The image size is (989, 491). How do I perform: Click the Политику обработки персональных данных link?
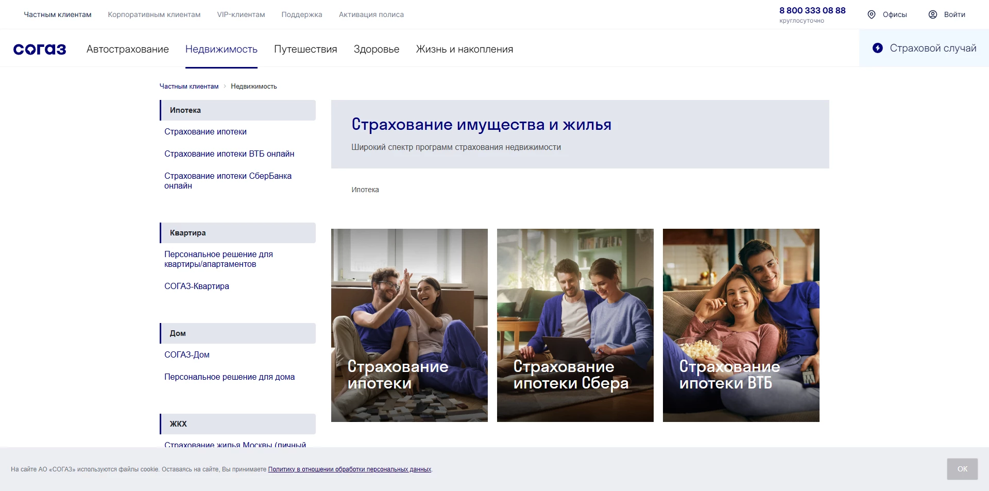(350, 469)
